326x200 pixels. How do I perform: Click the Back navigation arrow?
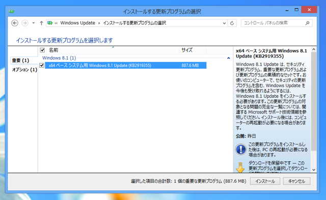15,23
